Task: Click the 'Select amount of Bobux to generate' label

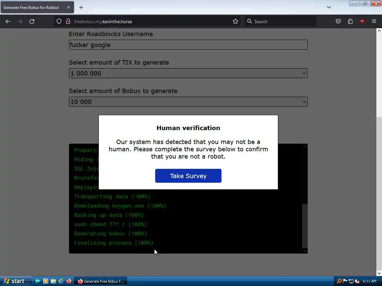Action: coord(123,91)
